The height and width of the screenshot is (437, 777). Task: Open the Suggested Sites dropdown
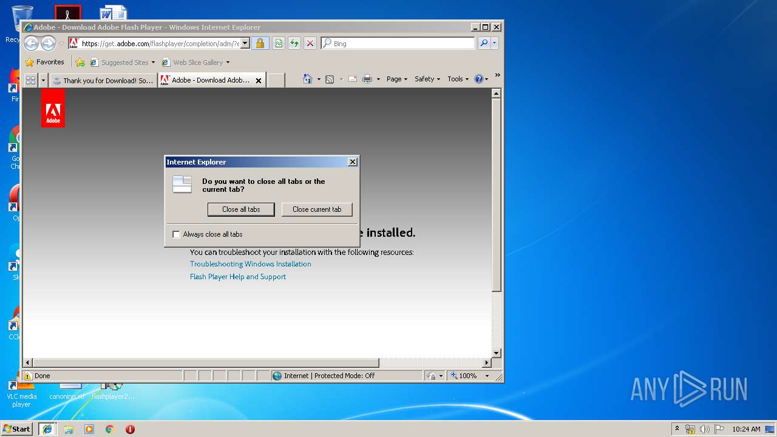click(x=153, y=62)
